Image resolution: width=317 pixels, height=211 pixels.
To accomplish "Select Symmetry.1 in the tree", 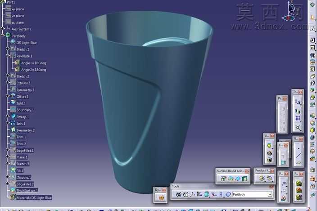I will (x=26, y=90).
